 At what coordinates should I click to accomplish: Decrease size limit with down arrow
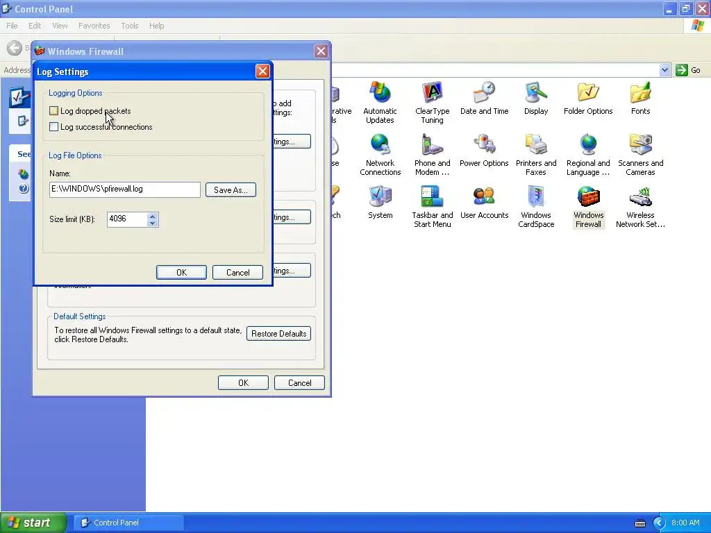[153, 223]
